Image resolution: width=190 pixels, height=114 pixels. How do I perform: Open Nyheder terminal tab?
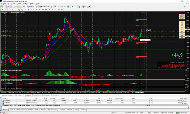click(x=30, y=109)
